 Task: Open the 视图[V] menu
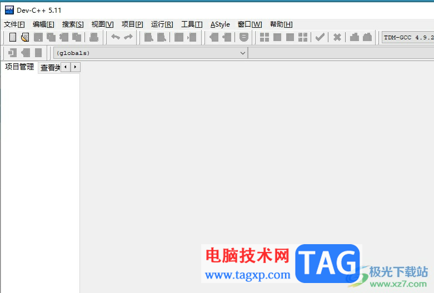[x=102, y=24]
